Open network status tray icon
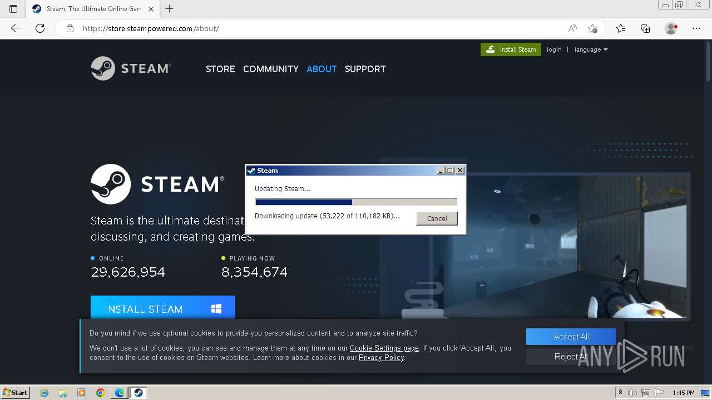 coord(646,393)
